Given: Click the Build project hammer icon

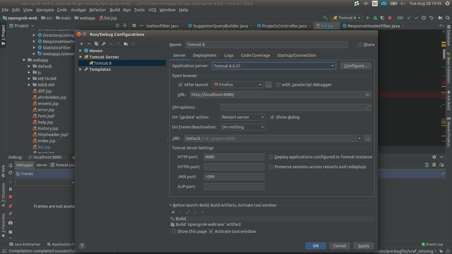Looking at the screenshot, I should point(325,18).
